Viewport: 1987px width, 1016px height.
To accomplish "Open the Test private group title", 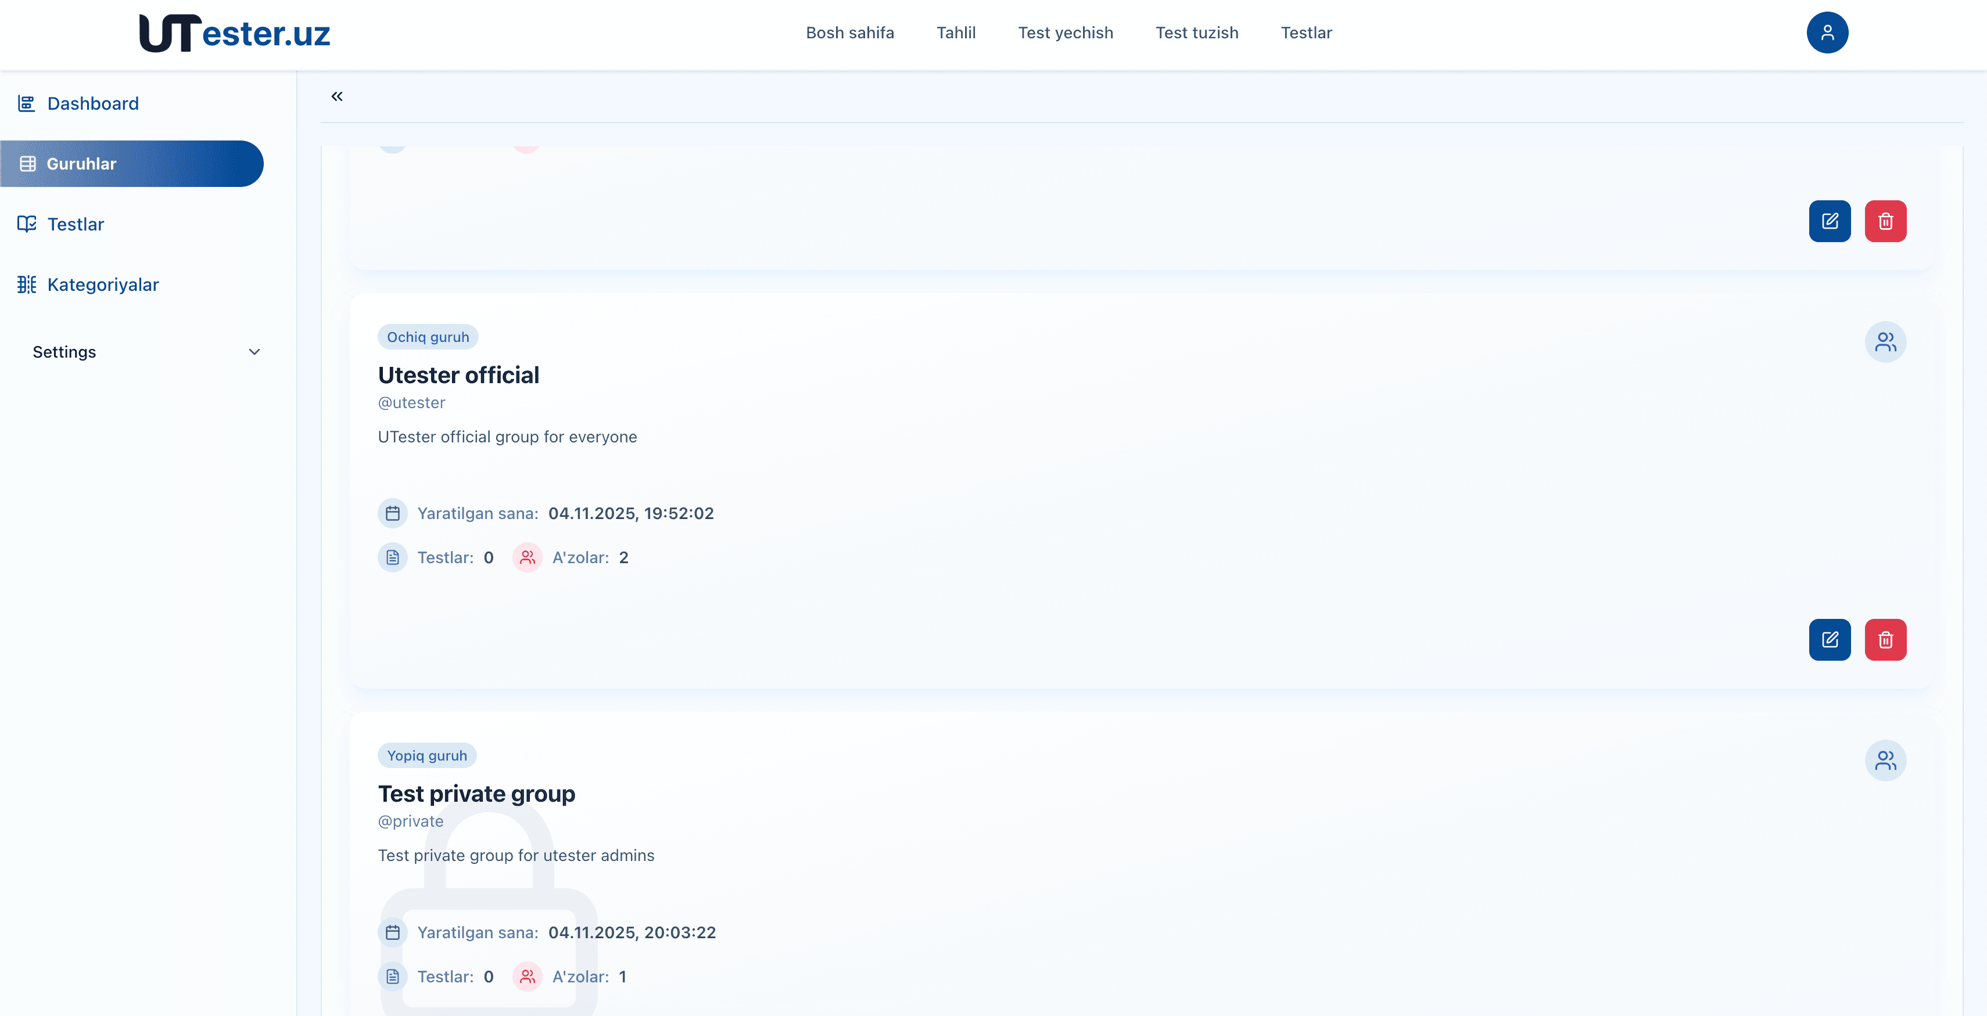I will tap(476, 794).
